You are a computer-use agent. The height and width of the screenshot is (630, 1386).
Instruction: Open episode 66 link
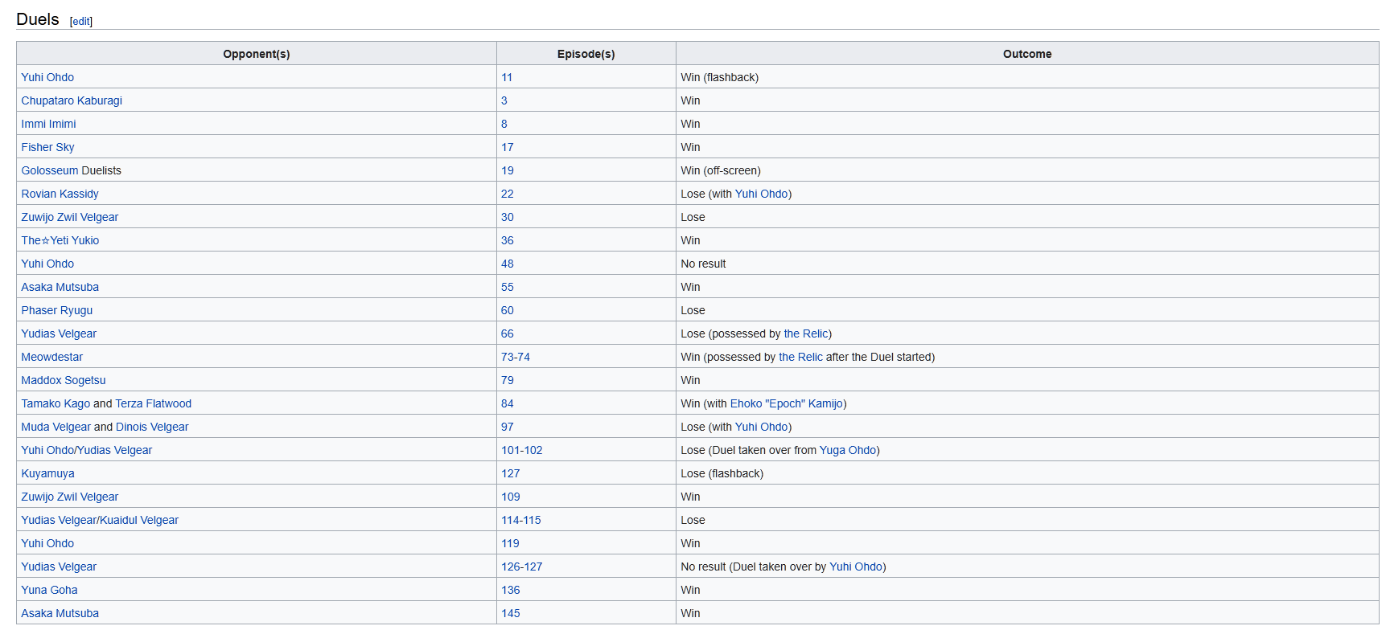[508, 333]
